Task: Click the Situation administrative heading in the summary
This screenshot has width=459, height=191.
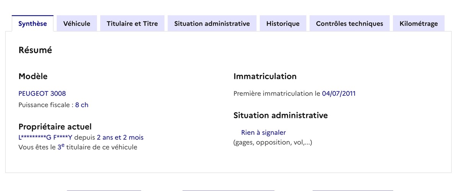Action: pos(280,115)
